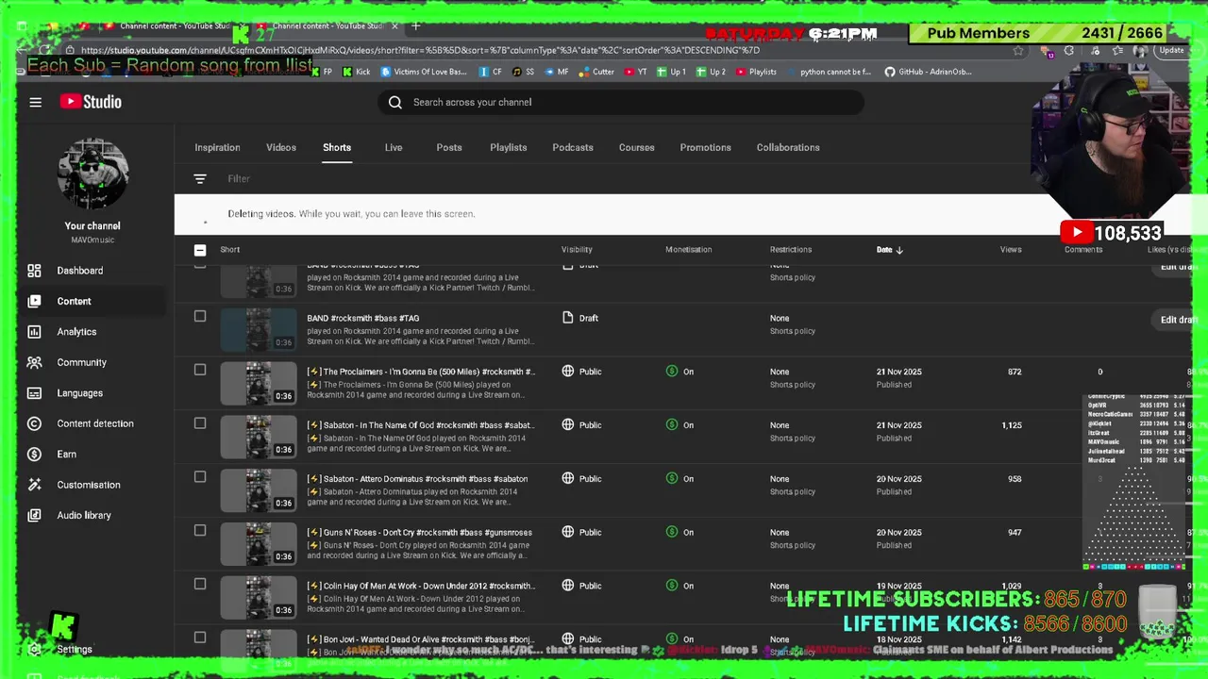Click the Search across your channel box
The height and width of the screenshot is (679, 1208).
[x=621, y=102]
